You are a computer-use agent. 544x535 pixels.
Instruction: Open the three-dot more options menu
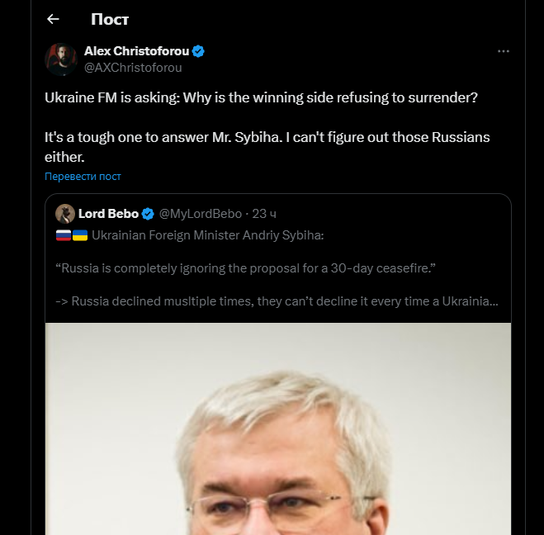tap(504, 51)
